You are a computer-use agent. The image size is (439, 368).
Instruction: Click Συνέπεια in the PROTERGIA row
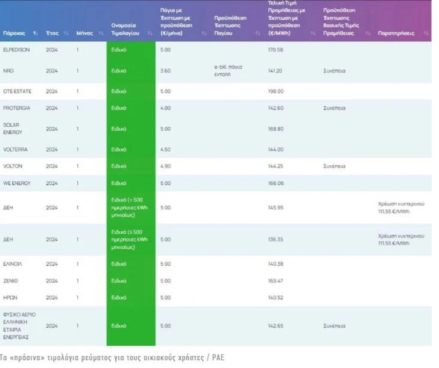(x=335, y=108)
